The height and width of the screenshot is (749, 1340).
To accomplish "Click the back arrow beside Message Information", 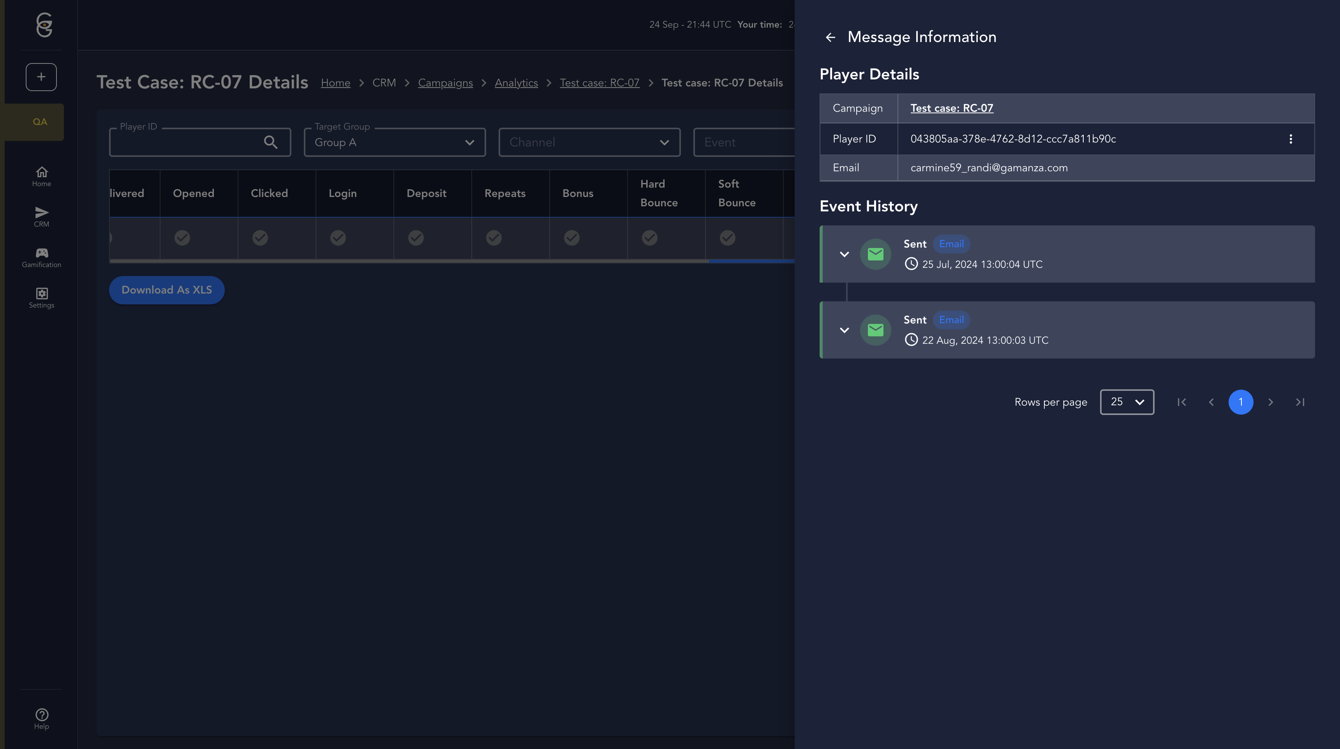I will [x=830, y=37].
